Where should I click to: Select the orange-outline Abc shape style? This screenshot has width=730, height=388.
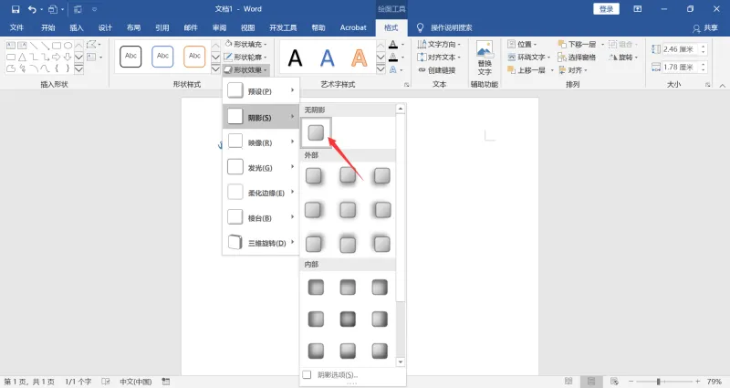click(x=194, y=57)
